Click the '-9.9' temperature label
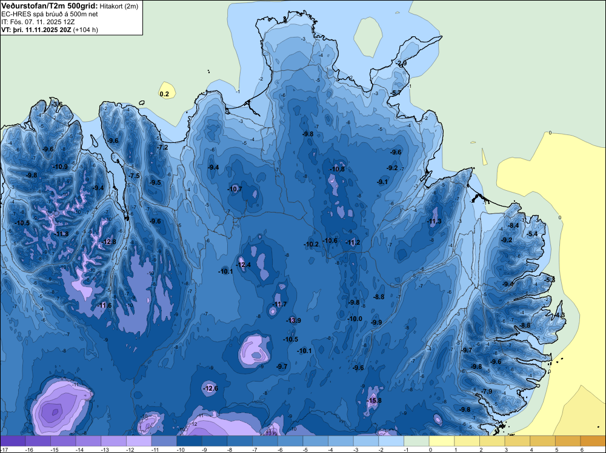The image size is (606, 453). (x=376, y=322)
